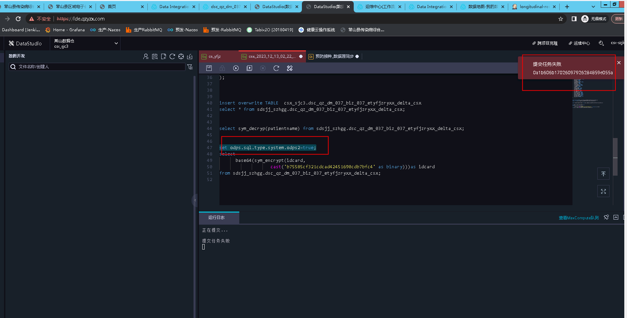Reload the browser page
This screenshot has height=318, width=627.
click(x=18, y=19)
